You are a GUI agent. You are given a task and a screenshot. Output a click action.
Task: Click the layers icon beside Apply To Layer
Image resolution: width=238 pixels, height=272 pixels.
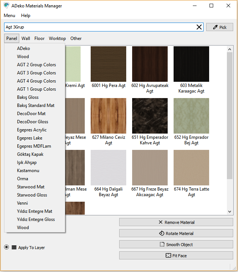tap(14, 247)
